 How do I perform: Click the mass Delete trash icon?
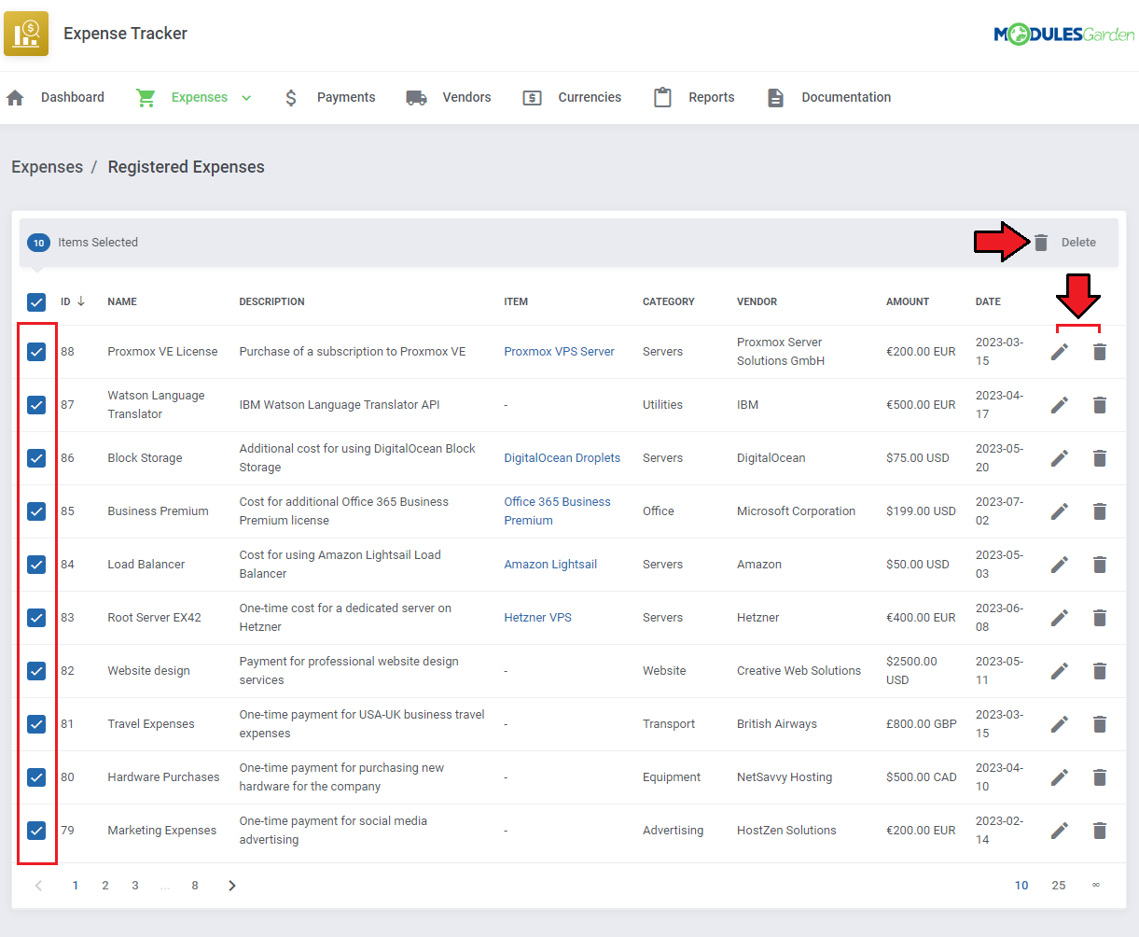[x=1041, y=243]
